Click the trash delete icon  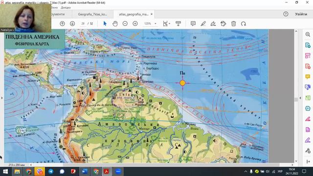pos(233,23)
